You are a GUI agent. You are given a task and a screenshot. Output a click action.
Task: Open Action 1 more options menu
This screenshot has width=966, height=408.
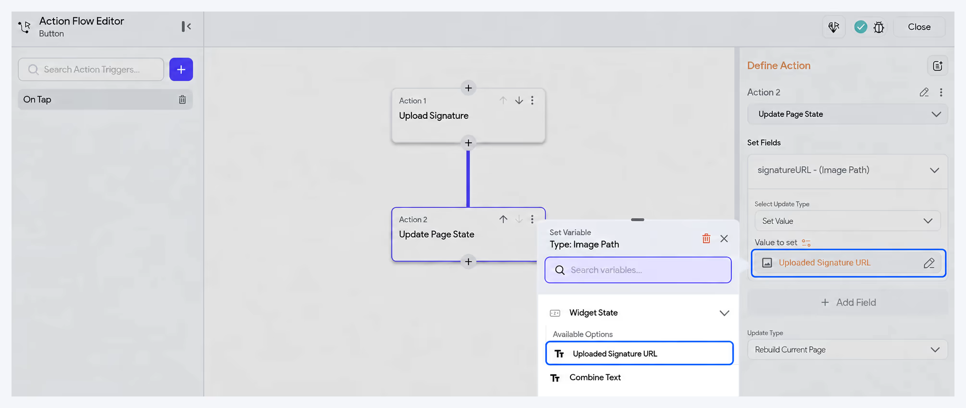532,100
